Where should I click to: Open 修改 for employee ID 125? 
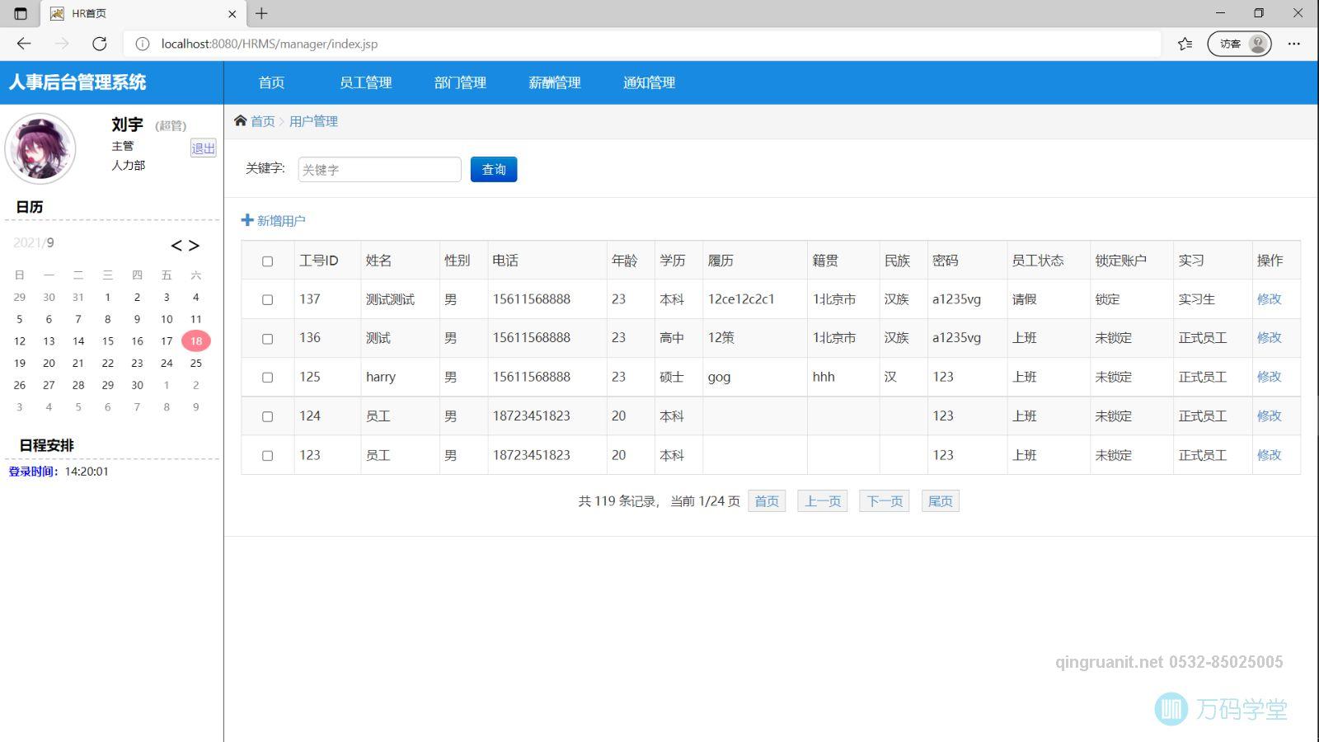[1270, 377]
